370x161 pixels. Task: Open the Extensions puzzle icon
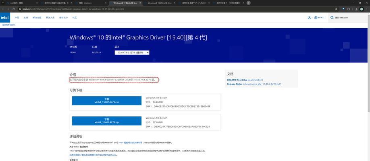click(x=349, y=9)
